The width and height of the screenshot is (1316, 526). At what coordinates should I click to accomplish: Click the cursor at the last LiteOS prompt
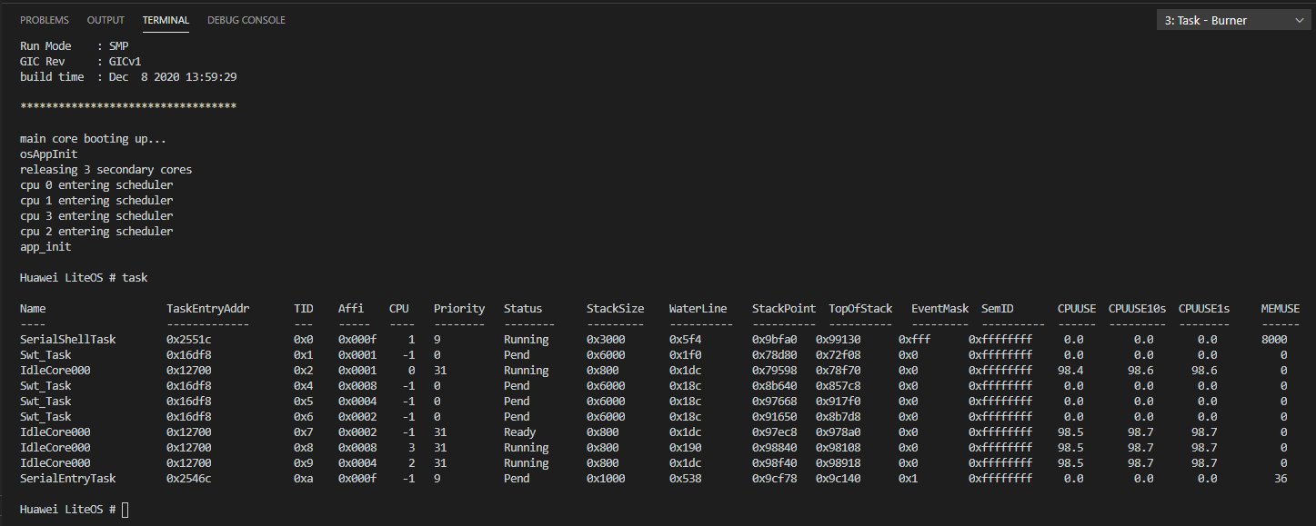(125, 510)
